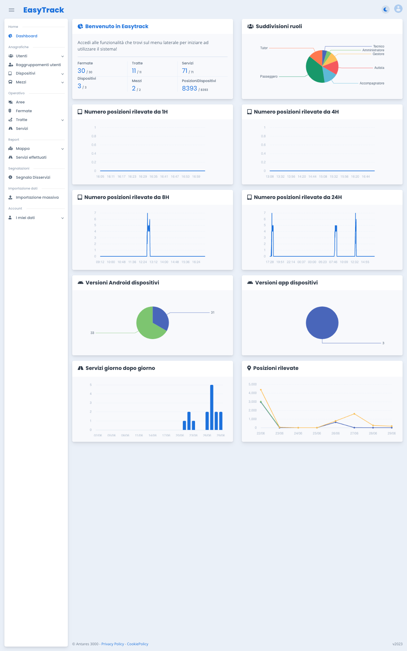Expand the I miei dati chevron
Screen dimensions: 407x651
(62, 218)
